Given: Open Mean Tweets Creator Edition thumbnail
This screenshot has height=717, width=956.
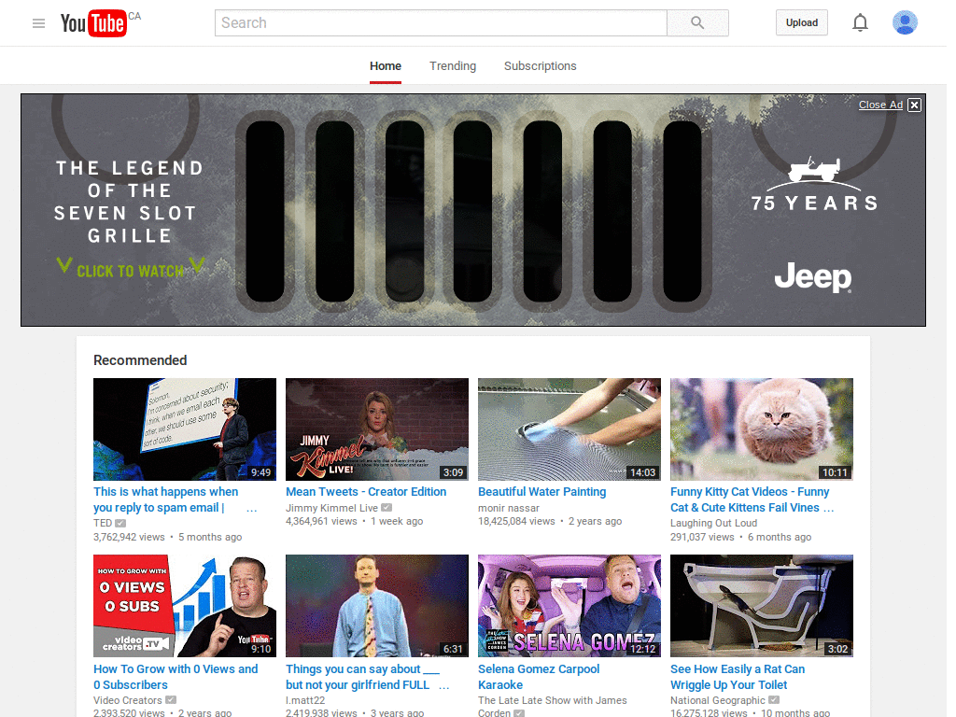Looking at the screenshot, I should coord(377,429).
